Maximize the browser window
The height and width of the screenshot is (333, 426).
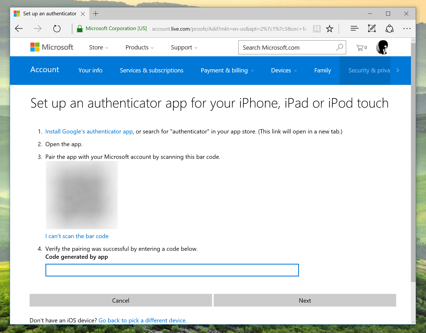[388, 13]
